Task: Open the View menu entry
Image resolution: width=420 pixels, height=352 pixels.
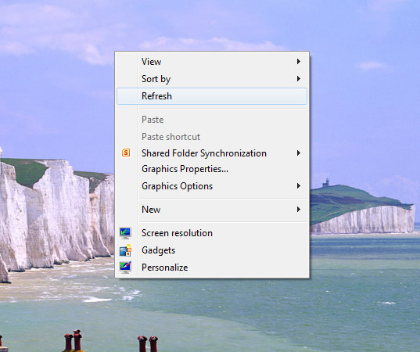Action: point(151,62)
